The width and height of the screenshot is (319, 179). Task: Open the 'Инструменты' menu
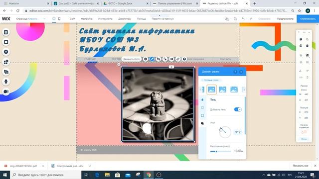(105, 19)
